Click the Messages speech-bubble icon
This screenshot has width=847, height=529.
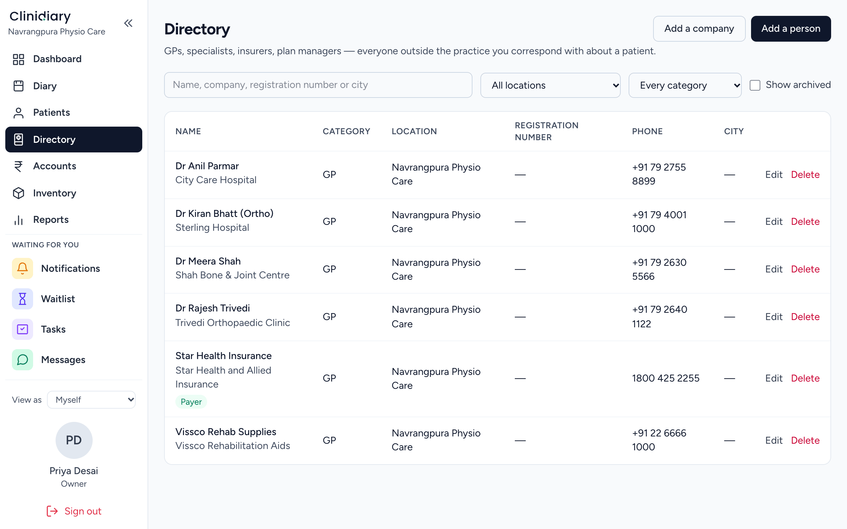(22, 360)
